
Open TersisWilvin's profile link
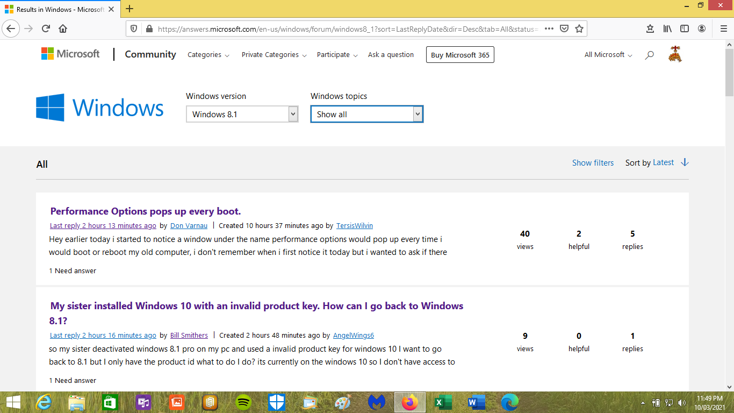coord(355,226)
